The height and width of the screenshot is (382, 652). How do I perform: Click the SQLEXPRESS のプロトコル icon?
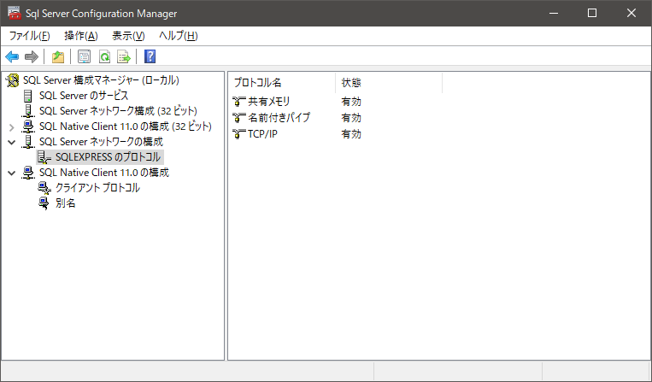point(44,157)
